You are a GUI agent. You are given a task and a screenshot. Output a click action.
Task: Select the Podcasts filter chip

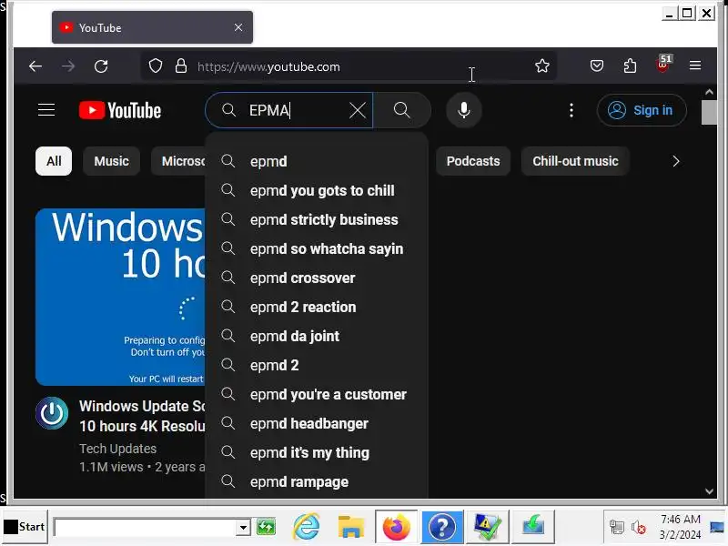tap(472, 161)
